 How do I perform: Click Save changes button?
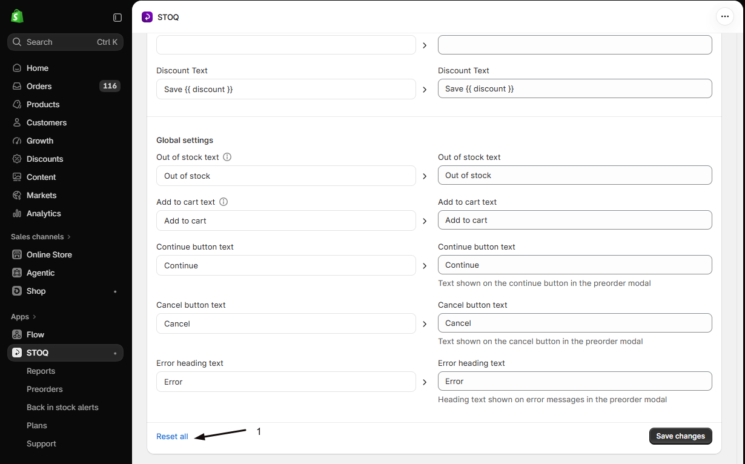click(x=681, y=436)
